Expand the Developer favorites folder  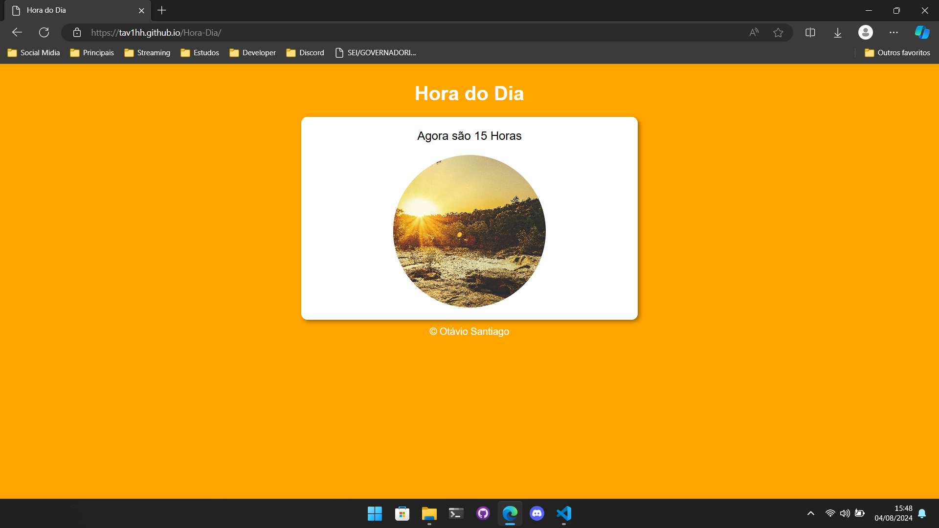[252, 53]
